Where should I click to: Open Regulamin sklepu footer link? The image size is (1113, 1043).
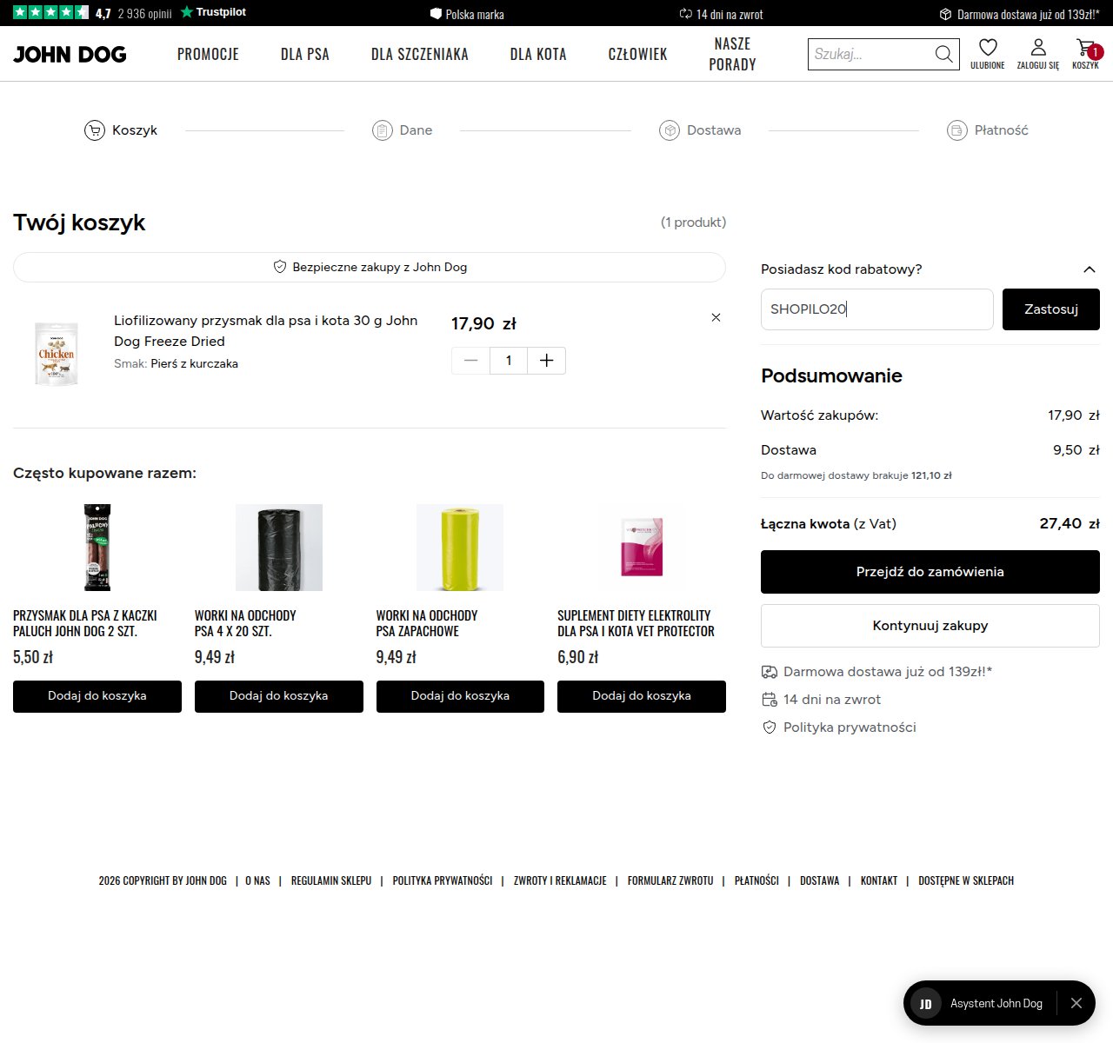pyautogui.click(x=331, y=880)
